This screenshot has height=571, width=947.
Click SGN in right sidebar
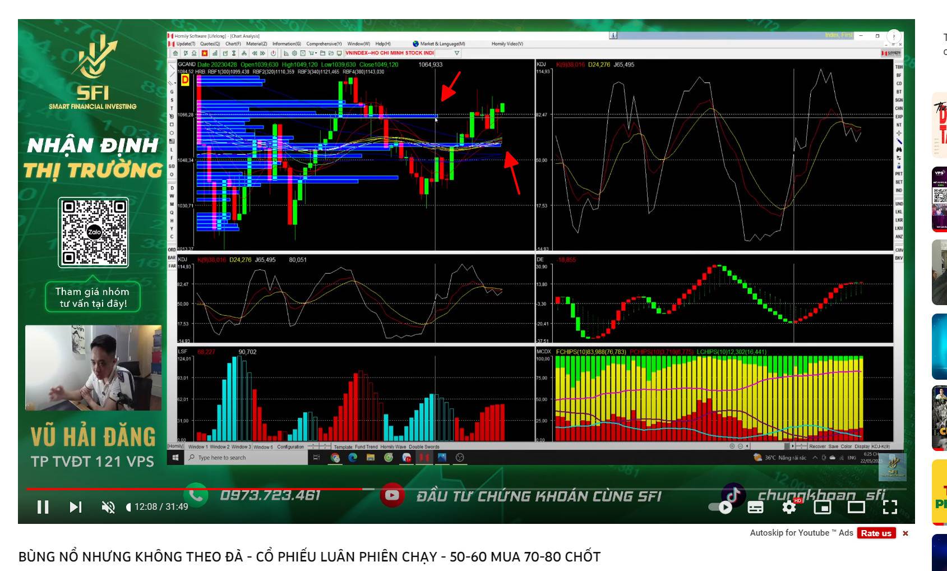(899, 100)
